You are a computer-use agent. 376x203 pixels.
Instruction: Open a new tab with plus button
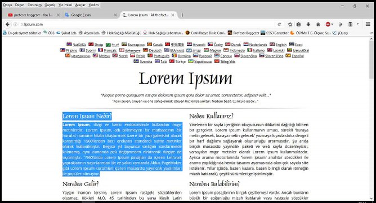[x=182, y=15]
